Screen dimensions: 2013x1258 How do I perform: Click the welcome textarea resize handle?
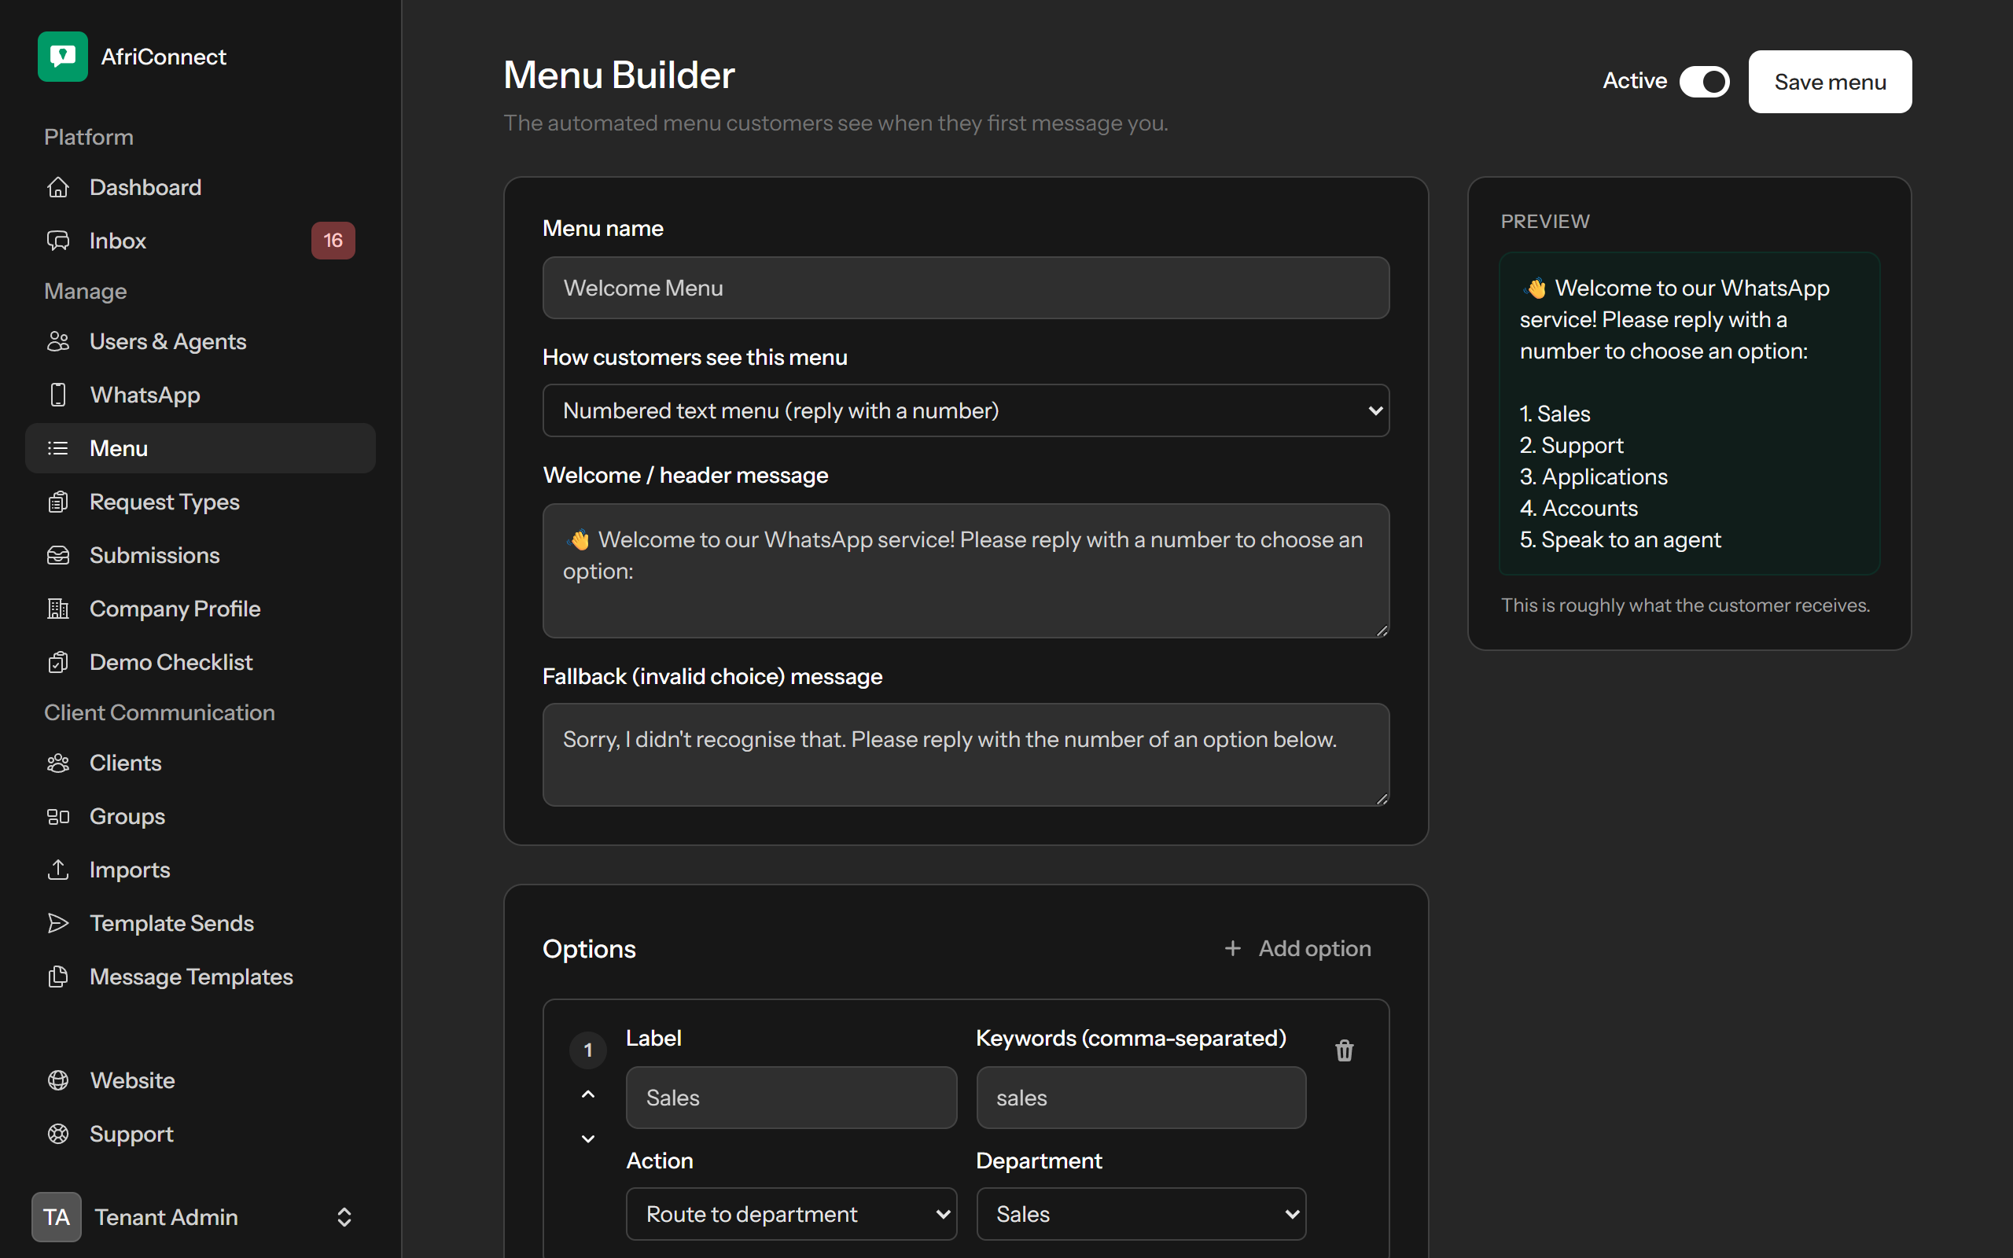click(x=1382, y=631)
